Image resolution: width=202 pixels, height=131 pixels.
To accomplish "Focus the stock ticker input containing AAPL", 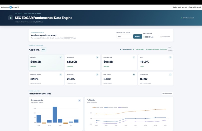I will point(125,36).
